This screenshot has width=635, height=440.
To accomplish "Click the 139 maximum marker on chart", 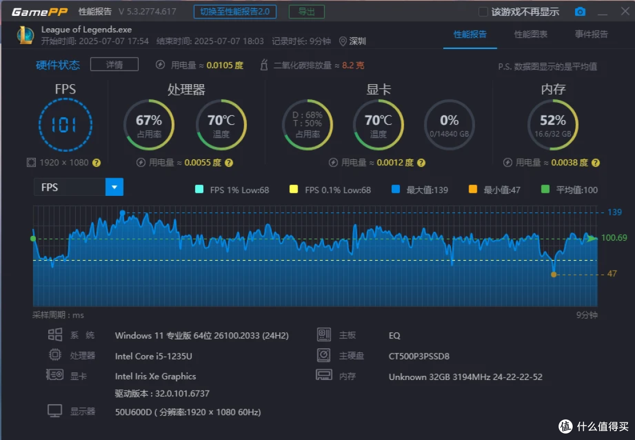I will (122, 213).
